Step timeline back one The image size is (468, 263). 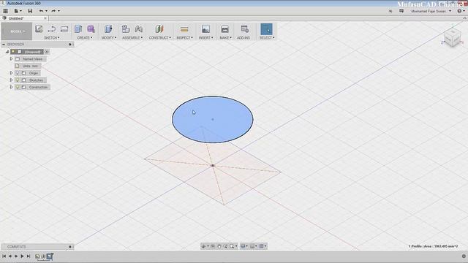(10, 256)
